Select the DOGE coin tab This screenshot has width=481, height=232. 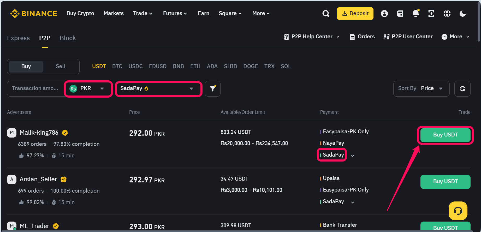(251, 66)
